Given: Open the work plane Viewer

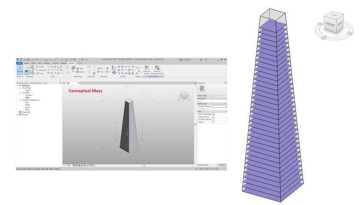Looking at the screenshot, I should (80, 72).
